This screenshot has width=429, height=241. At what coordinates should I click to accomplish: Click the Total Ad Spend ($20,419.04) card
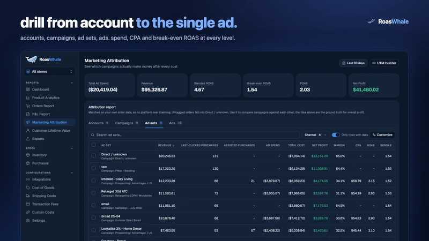coord(109,85)
